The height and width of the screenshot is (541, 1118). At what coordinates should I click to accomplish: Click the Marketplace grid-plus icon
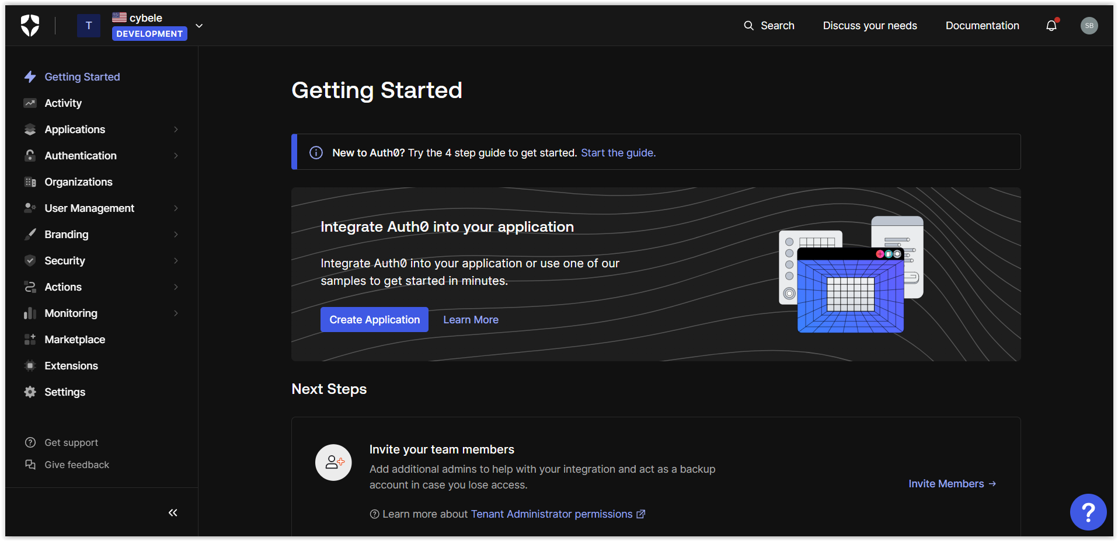coord(30,340)
